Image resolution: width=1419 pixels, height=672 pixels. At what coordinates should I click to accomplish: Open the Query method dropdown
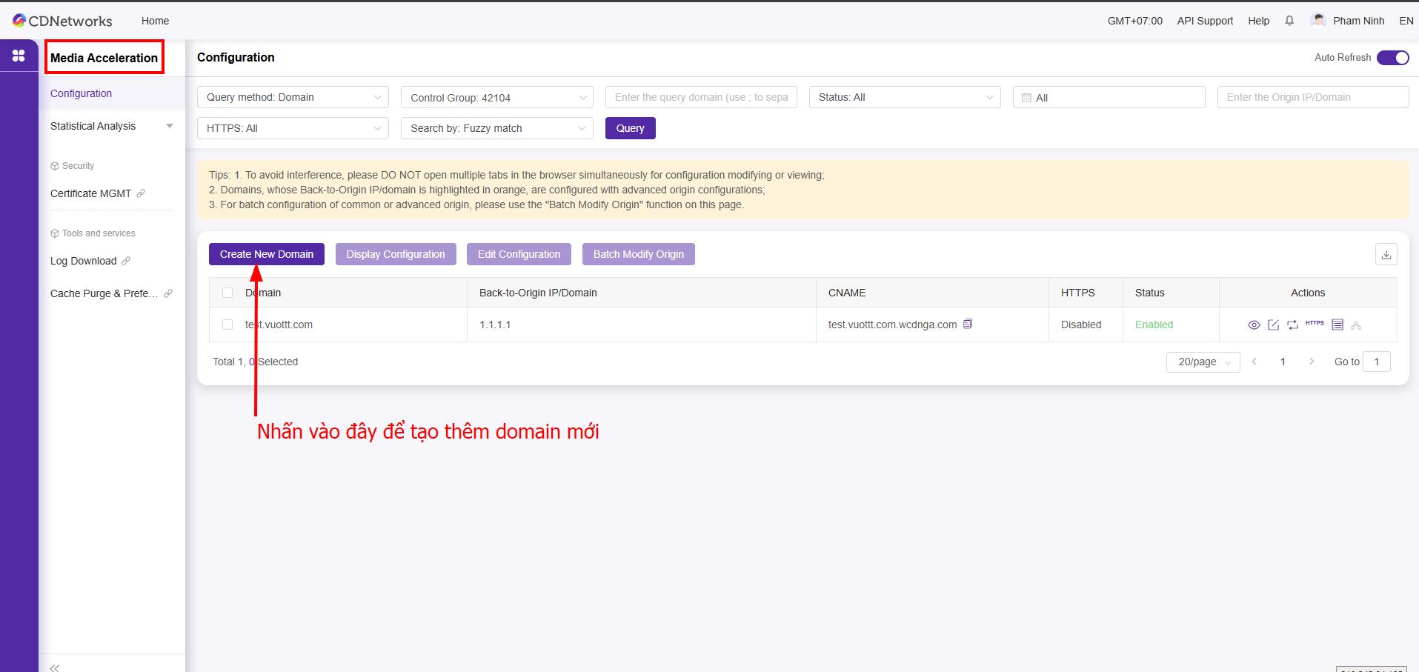(293, 98)
